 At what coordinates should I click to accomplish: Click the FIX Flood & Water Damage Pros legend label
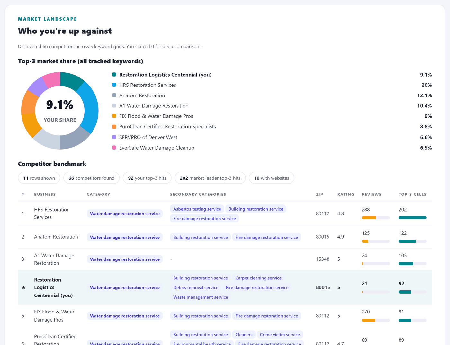coord(156,116)
